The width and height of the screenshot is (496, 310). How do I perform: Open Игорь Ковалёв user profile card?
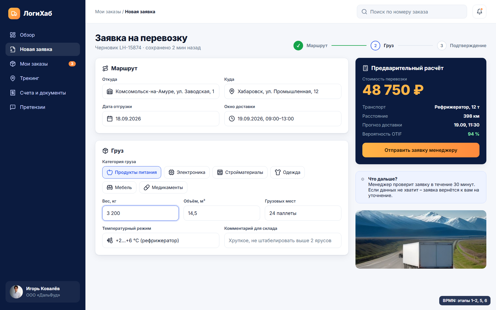tap(43, 292)
